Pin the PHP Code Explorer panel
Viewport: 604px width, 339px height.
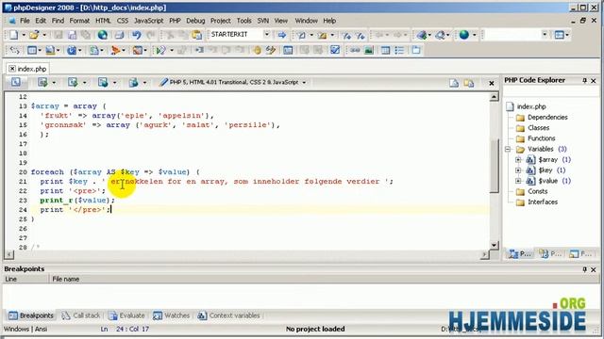point(585,80)
